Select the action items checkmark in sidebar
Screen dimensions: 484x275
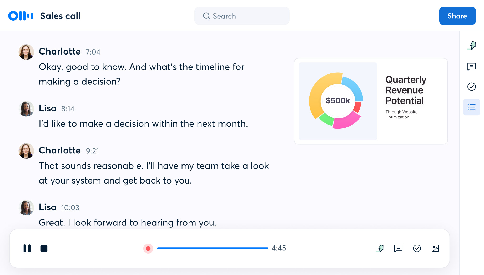point(471,87)
